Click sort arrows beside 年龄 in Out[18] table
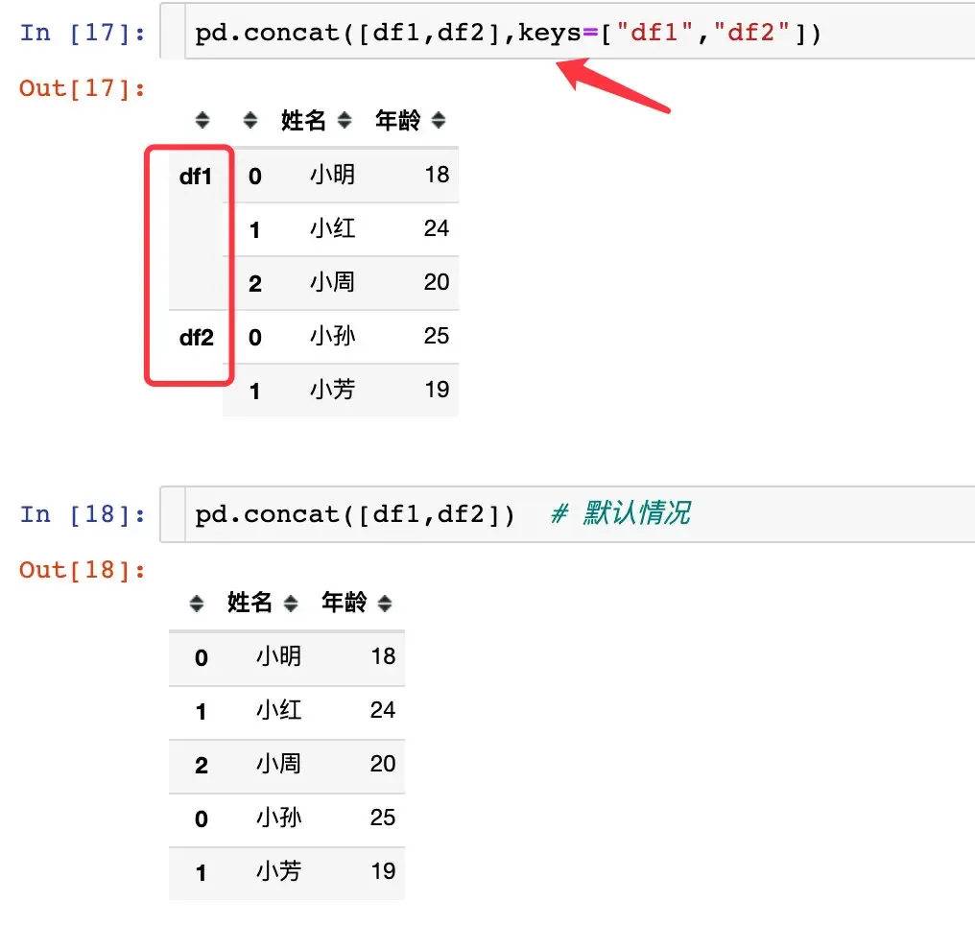Screen dimensions: 975x925 tap(385, 604)
